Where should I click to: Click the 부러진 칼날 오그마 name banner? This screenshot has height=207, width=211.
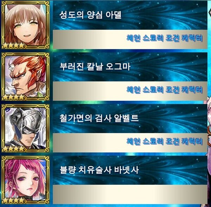[130, 67]
